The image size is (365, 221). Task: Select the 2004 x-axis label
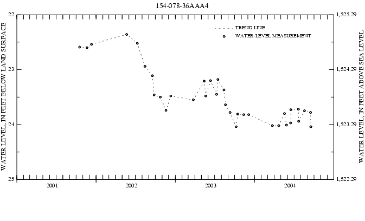coord(290,186)
